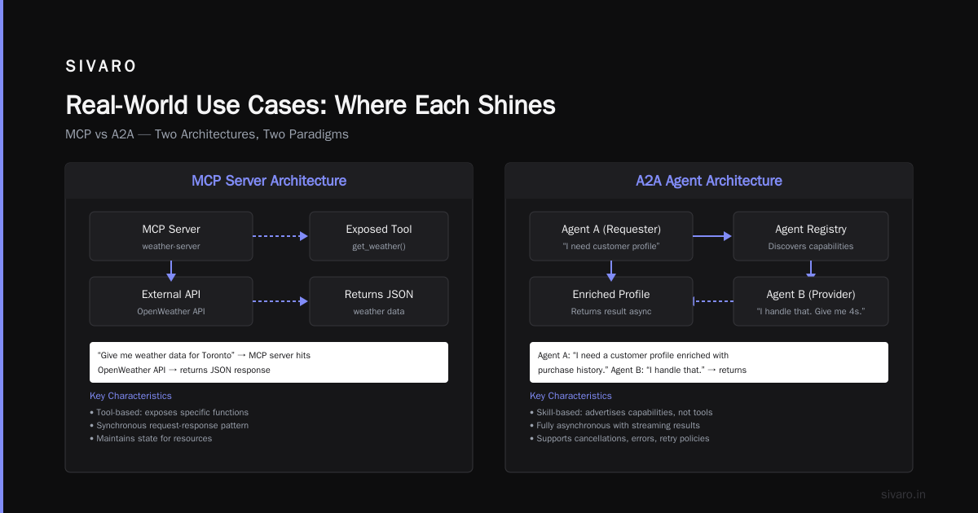This screenshot has width=978, height=513.
Task: Click the customer profile example text box
Action: [x=709, y=362]
